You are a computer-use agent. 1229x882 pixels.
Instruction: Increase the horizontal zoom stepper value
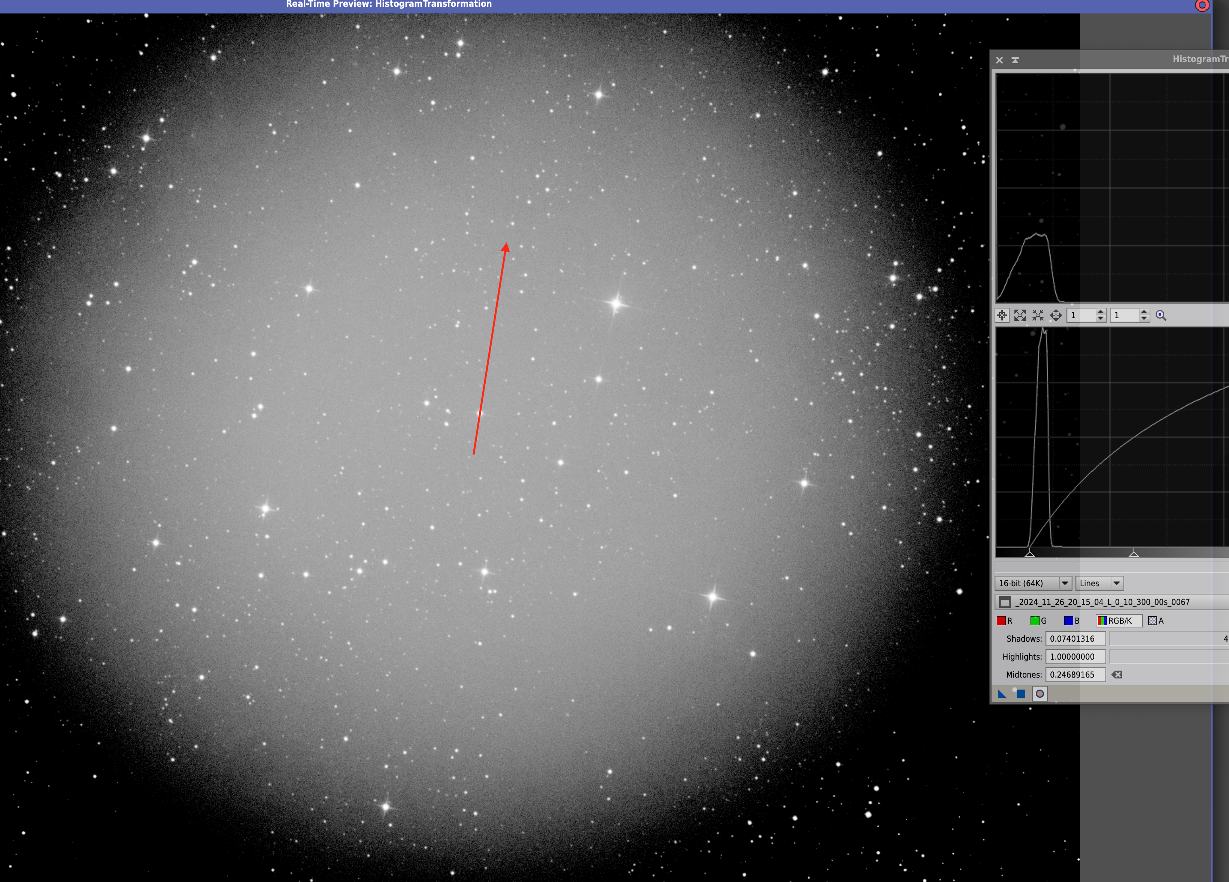1101,312
